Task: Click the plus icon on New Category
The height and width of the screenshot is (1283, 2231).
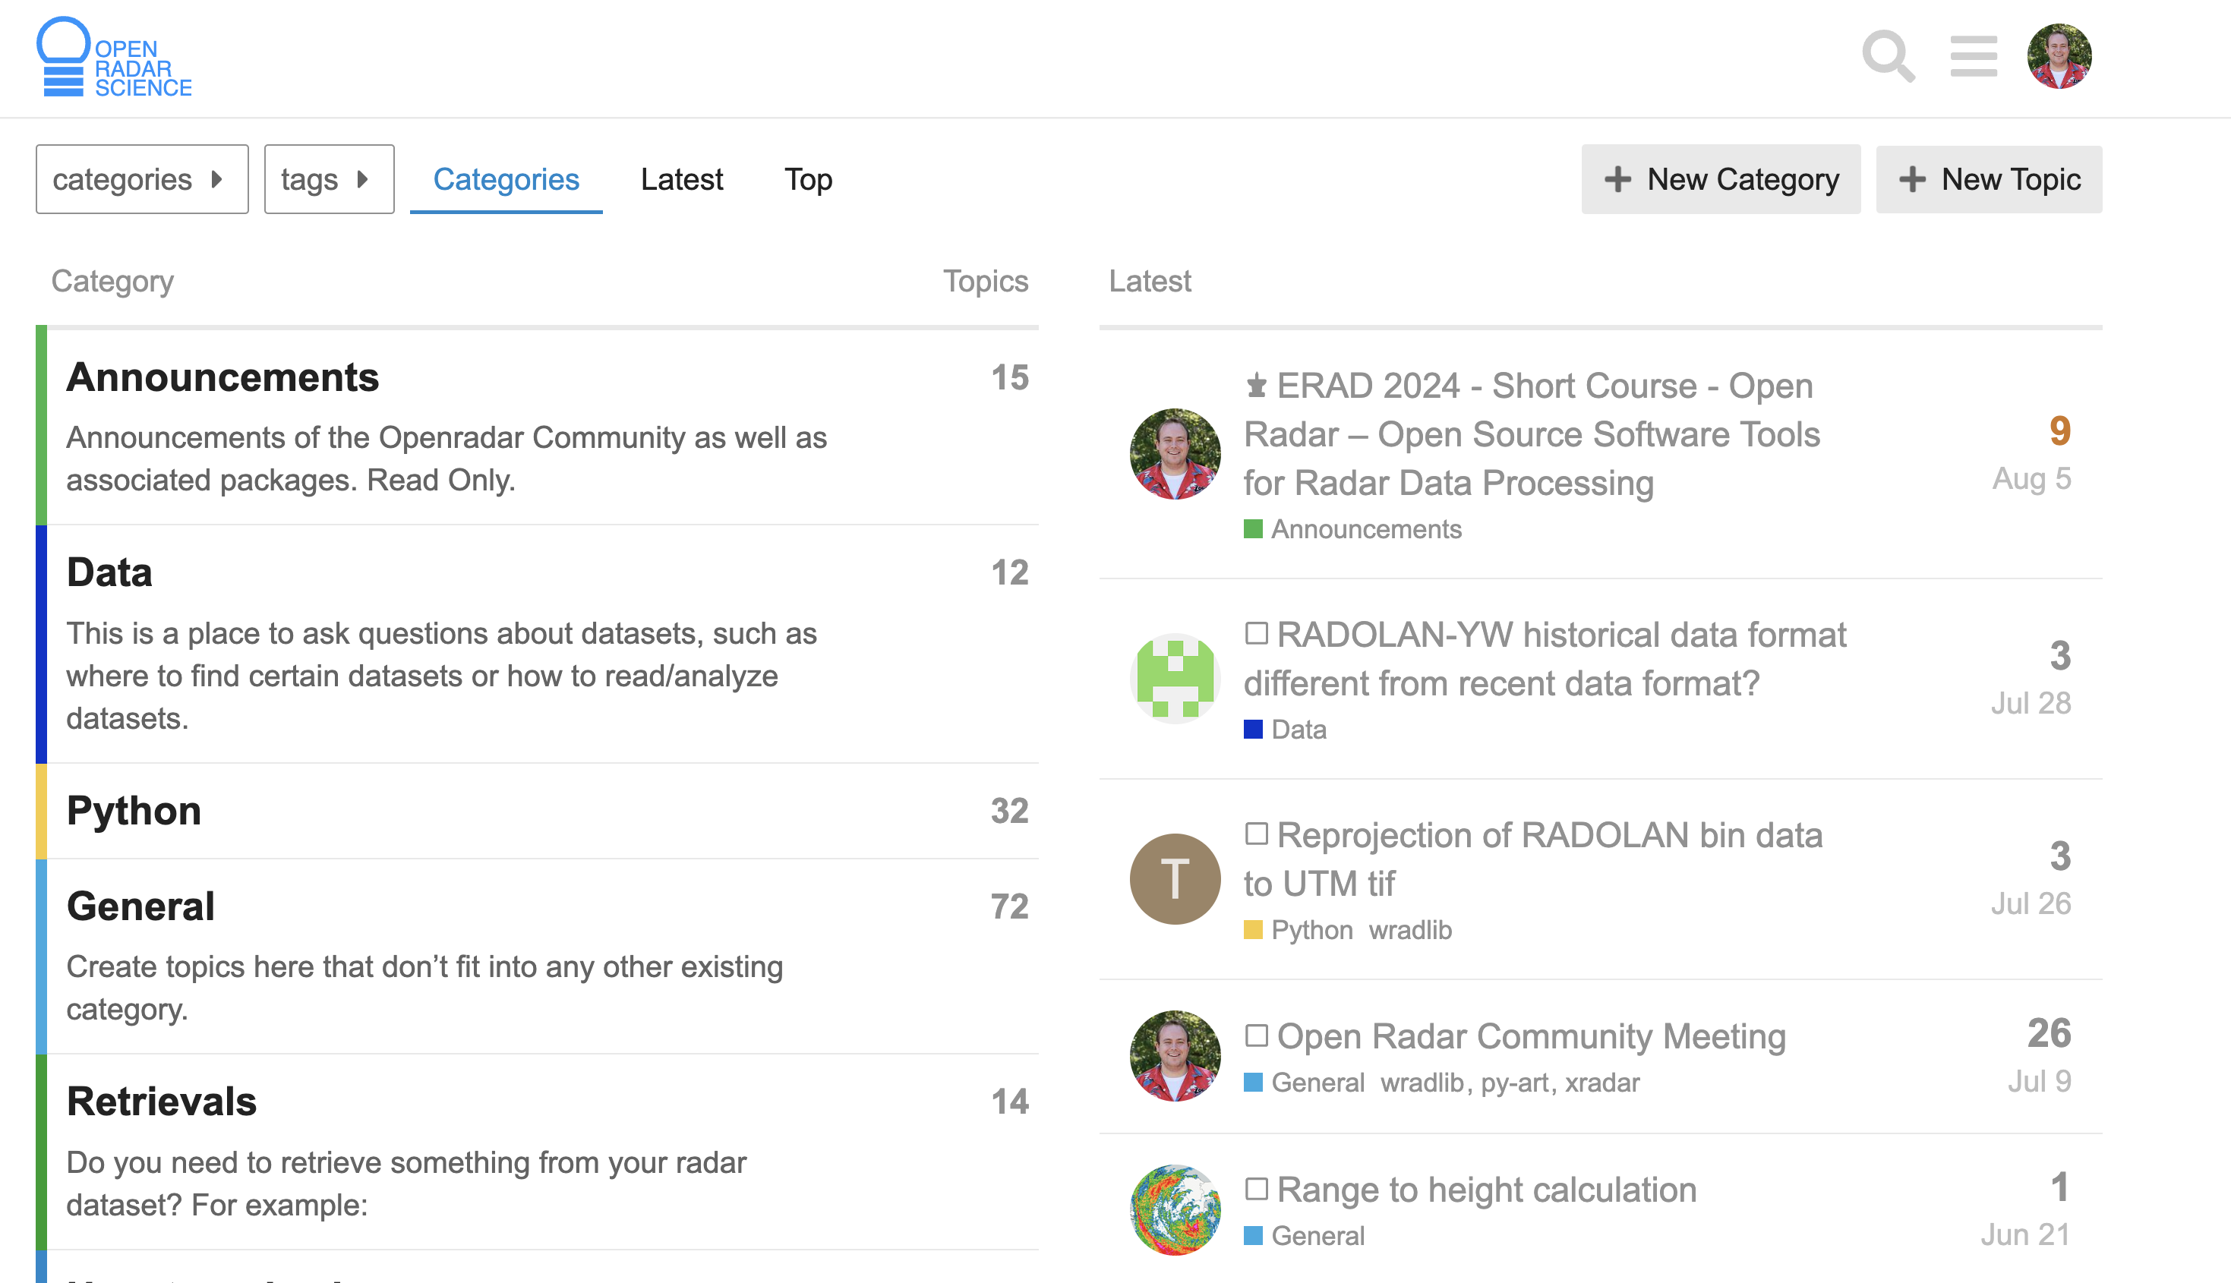Action: [x=1617, y=179]
